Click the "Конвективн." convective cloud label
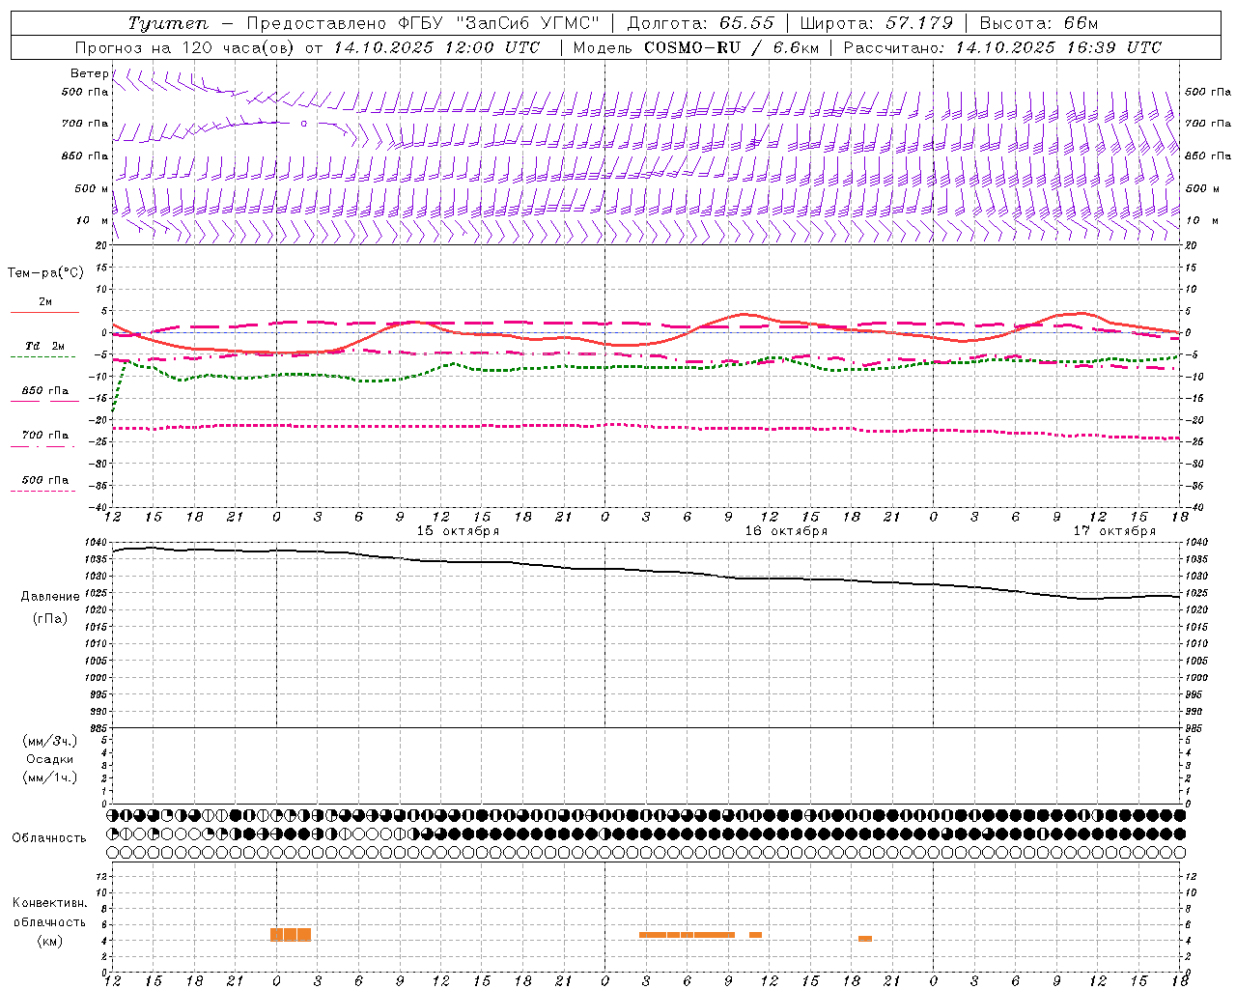Viewport: 1236px width, 989px height. pyautogui.click(x=50, y=903)
